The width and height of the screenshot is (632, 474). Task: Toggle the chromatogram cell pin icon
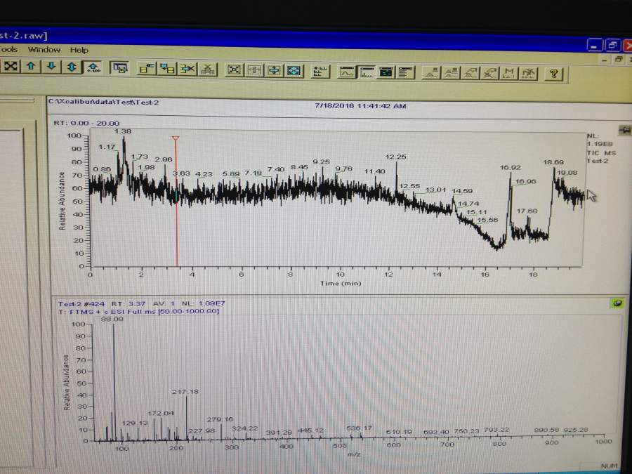pyautogui.click(x=624, y=130)
